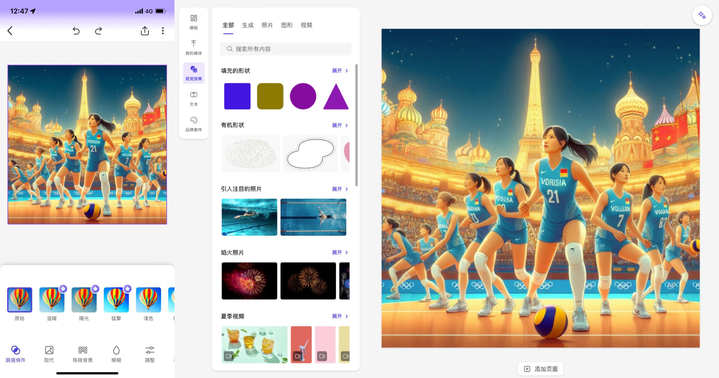Switch to the 生成 tab
719x378 pixels.
click(x=248, y=25)
